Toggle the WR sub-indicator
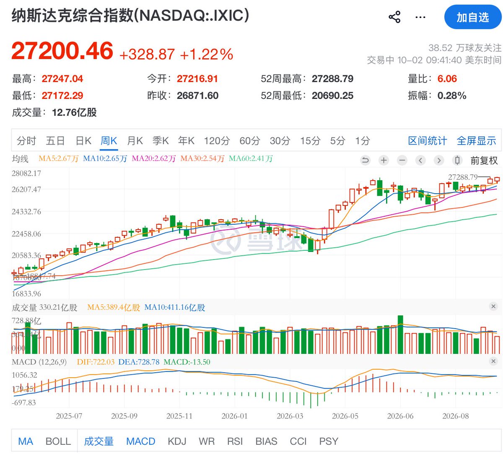The width and height of the screenshot is (503, 467). [207, 441]
